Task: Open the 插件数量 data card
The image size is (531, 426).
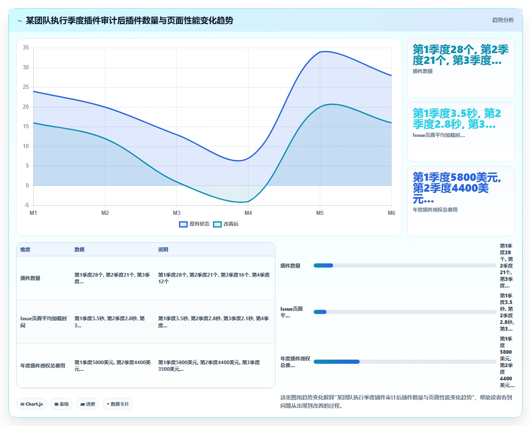Action: click(x=461, y=68)
